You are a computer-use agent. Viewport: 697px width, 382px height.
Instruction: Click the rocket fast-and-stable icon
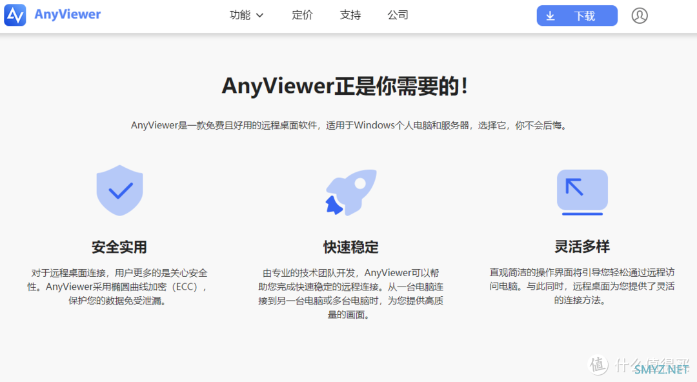(350, 192)
